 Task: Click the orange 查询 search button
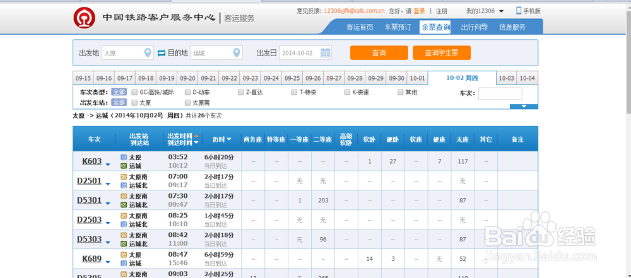(x=379, y=53)
